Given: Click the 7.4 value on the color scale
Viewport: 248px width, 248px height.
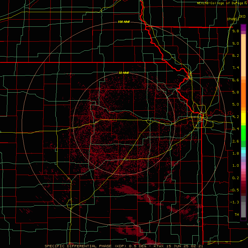Looking at the screenshot, I should 236,68.
